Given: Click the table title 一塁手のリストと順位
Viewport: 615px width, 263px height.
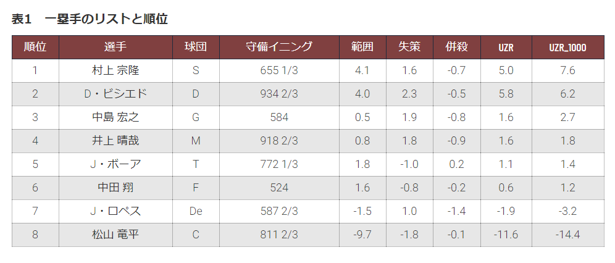Looking at the screenshot, I should (106, 19).
